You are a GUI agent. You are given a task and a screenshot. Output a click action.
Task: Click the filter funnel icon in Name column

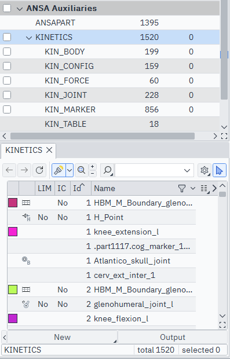point(182,188)
